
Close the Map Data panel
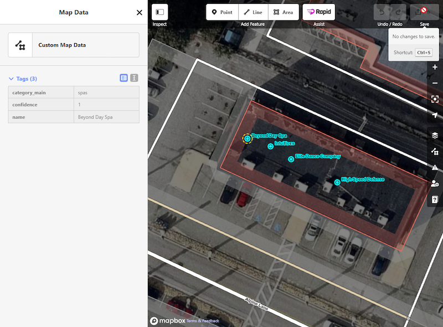[x=140, y=12]
